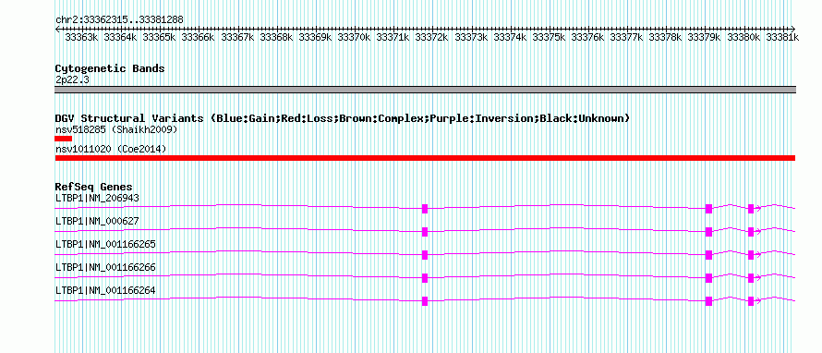This screenshot has height=353, width=822.
Task: Select NM_206943 exon near 33372k
Action: (425, 209)
